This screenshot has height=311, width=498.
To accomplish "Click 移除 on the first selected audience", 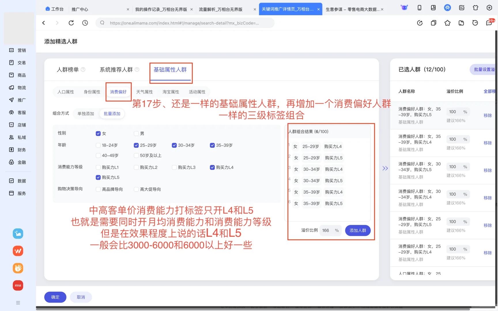I will (x=488, y=115).
